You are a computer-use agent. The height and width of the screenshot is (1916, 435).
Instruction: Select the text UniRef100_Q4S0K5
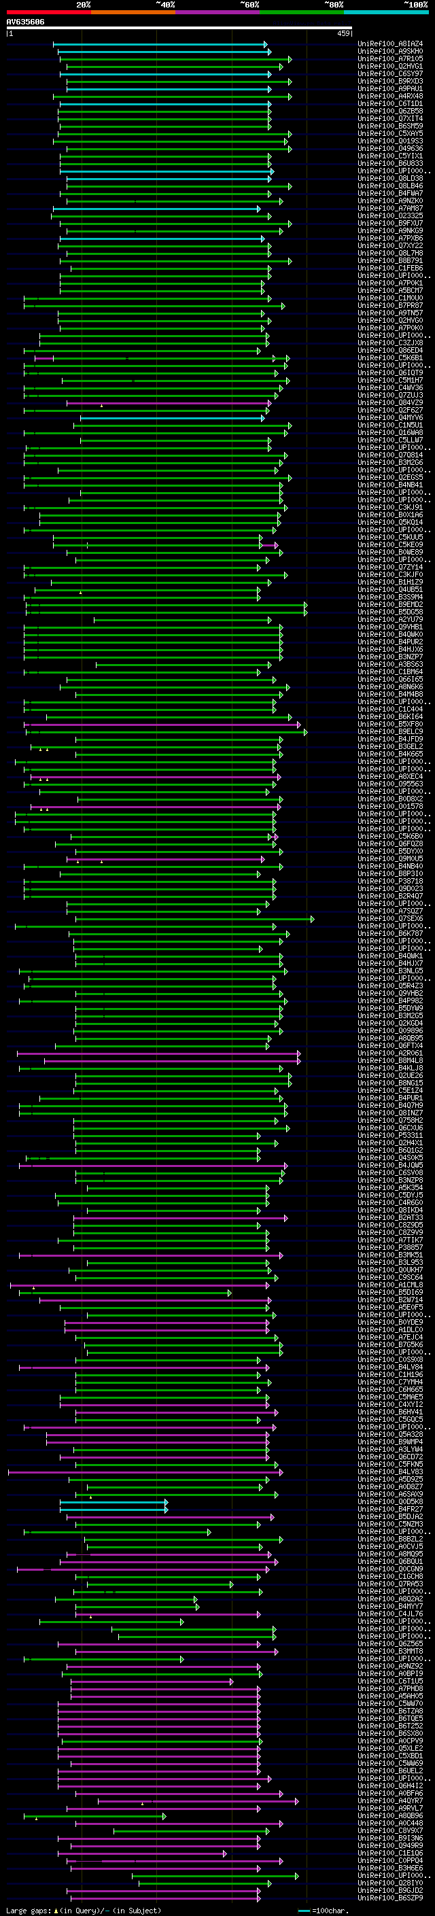coord(390,1158)
